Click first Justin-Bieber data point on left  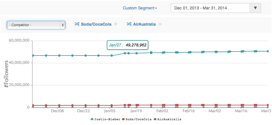pos(33,56)
